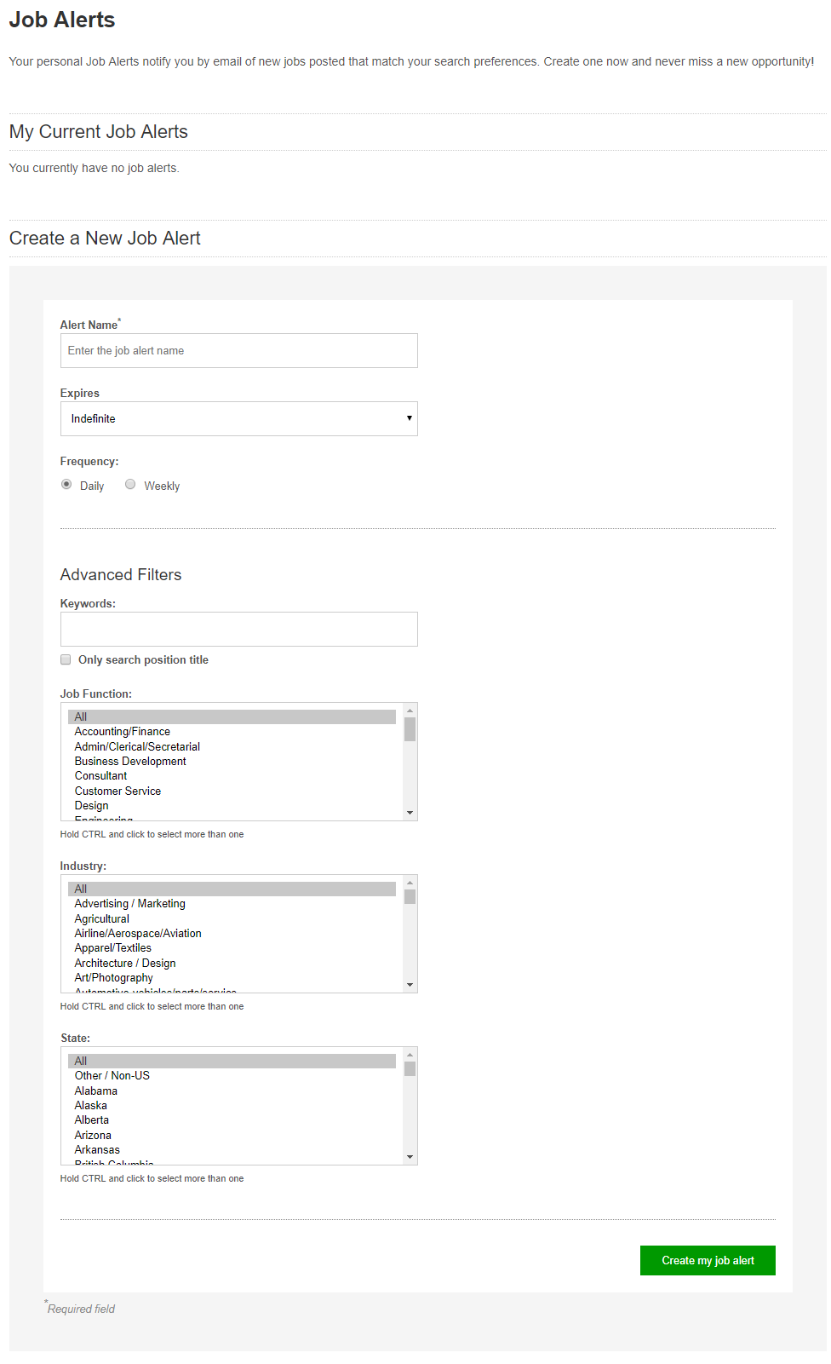831x1364 pixels.
Task: Enable the Daily frequency radio button
Action: point(66,484)
